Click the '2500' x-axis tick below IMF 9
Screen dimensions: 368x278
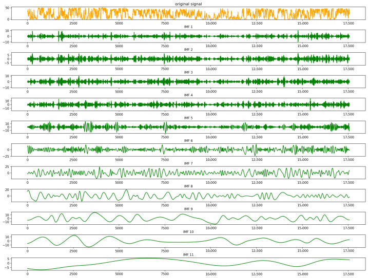(73, 228)
